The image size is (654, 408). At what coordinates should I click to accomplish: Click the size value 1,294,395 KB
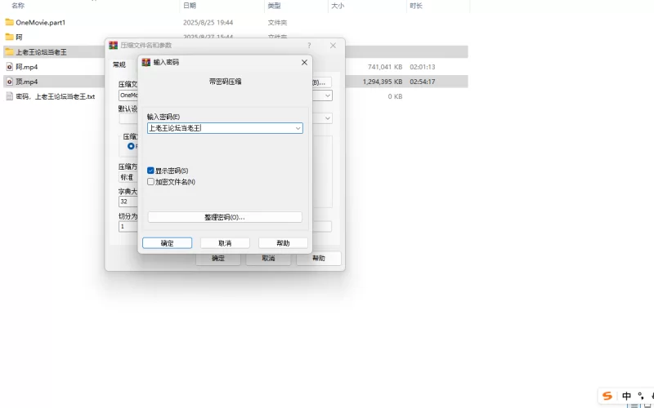pyautogui.click(x=383, y=82)
